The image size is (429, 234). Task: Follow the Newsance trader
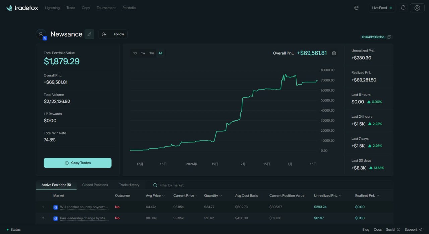pos(113,34)
